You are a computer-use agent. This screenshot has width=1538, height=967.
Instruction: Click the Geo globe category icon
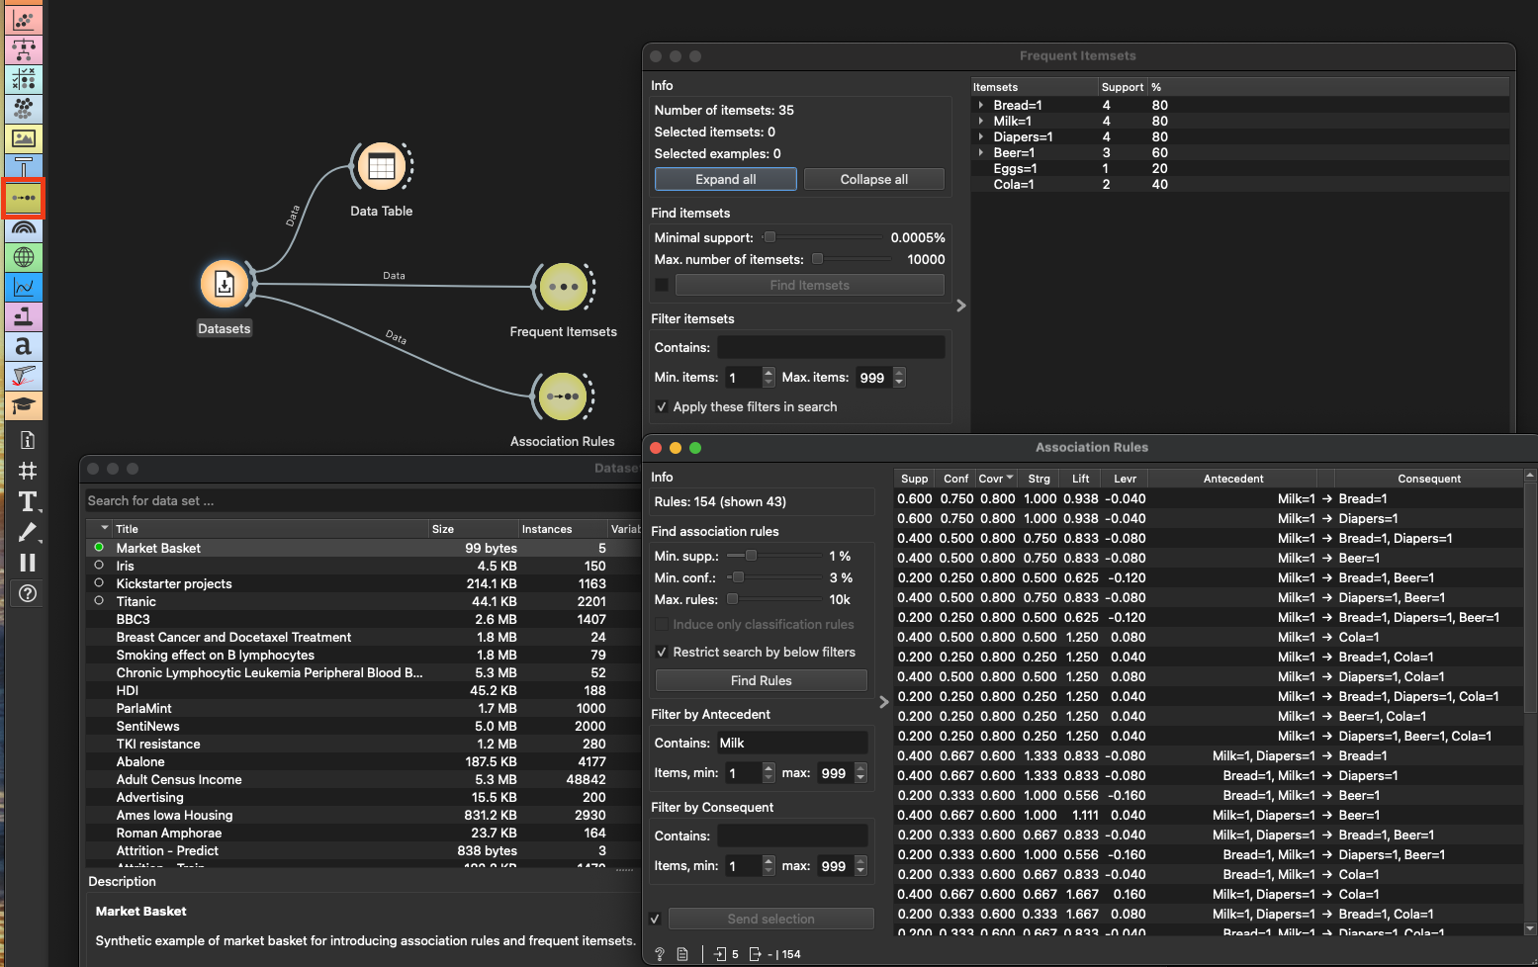point(24,257)
